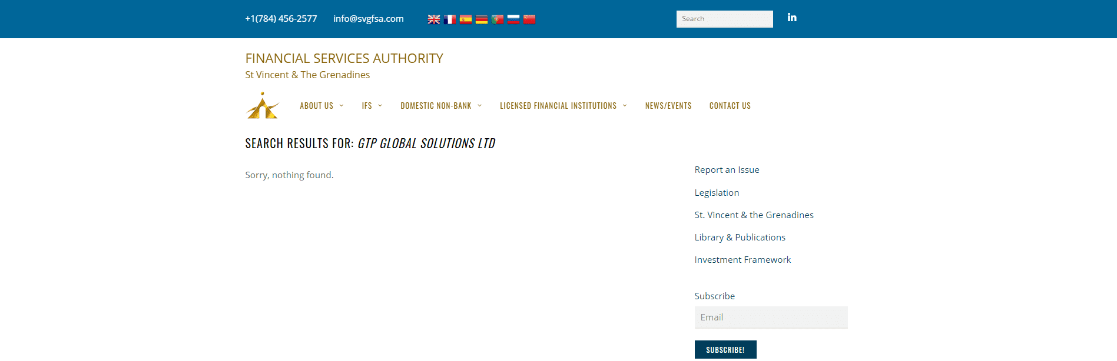Select French via the France flag
The width and height of the screenshot is (1117, 361).
pos(450,19)
